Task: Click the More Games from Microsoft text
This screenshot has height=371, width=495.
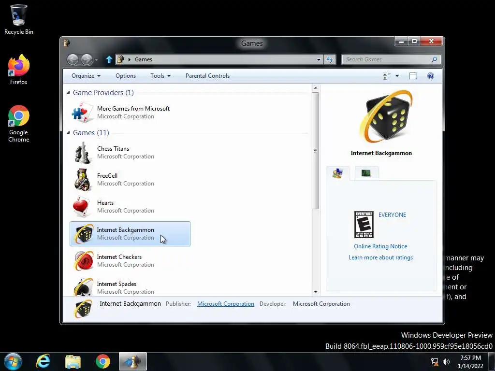Action: [x=133, y=109]
